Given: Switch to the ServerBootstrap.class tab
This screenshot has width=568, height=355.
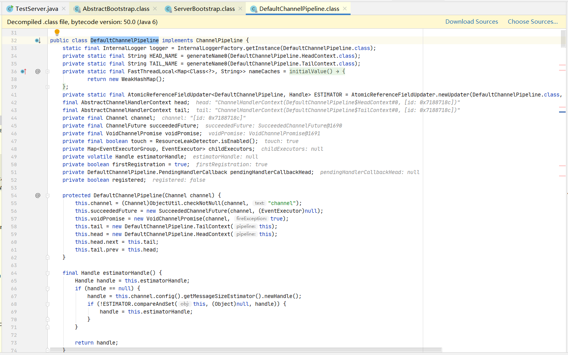Looking at the screenshot, I should 204,9.
